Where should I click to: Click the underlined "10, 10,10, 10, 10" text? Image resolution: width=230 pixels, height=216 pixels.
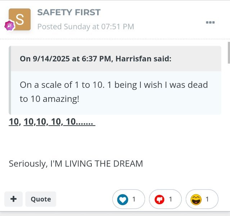pyautogui.click(x=51, y=122)
